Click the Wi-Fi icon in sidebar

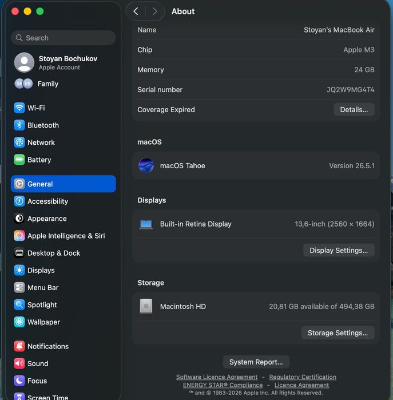point(19,108)
